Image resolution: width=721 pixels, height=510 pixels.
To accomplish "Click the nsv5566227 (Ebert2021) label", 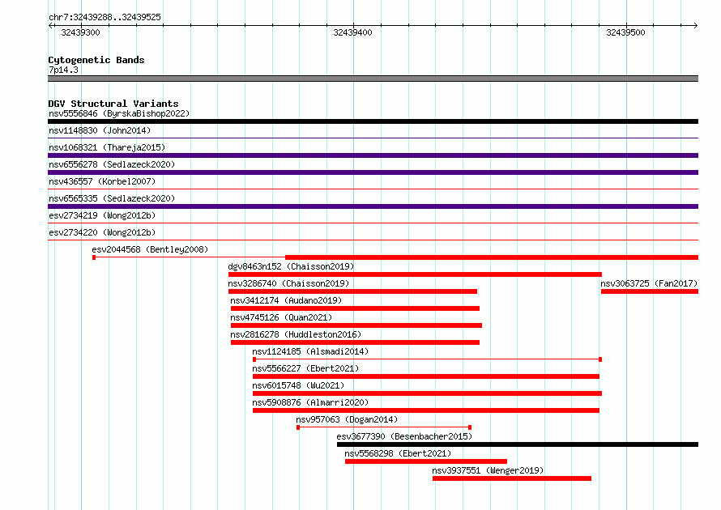I will (305, 368).
